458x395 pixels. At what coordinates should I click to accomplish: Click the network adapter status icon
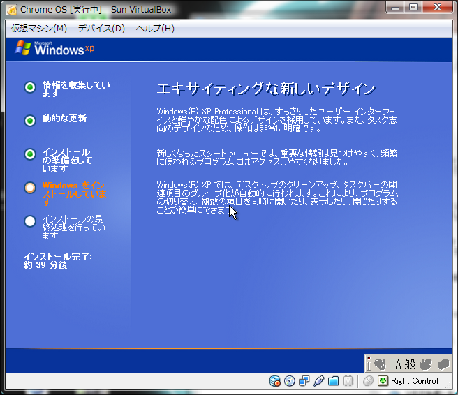(304, 381)
